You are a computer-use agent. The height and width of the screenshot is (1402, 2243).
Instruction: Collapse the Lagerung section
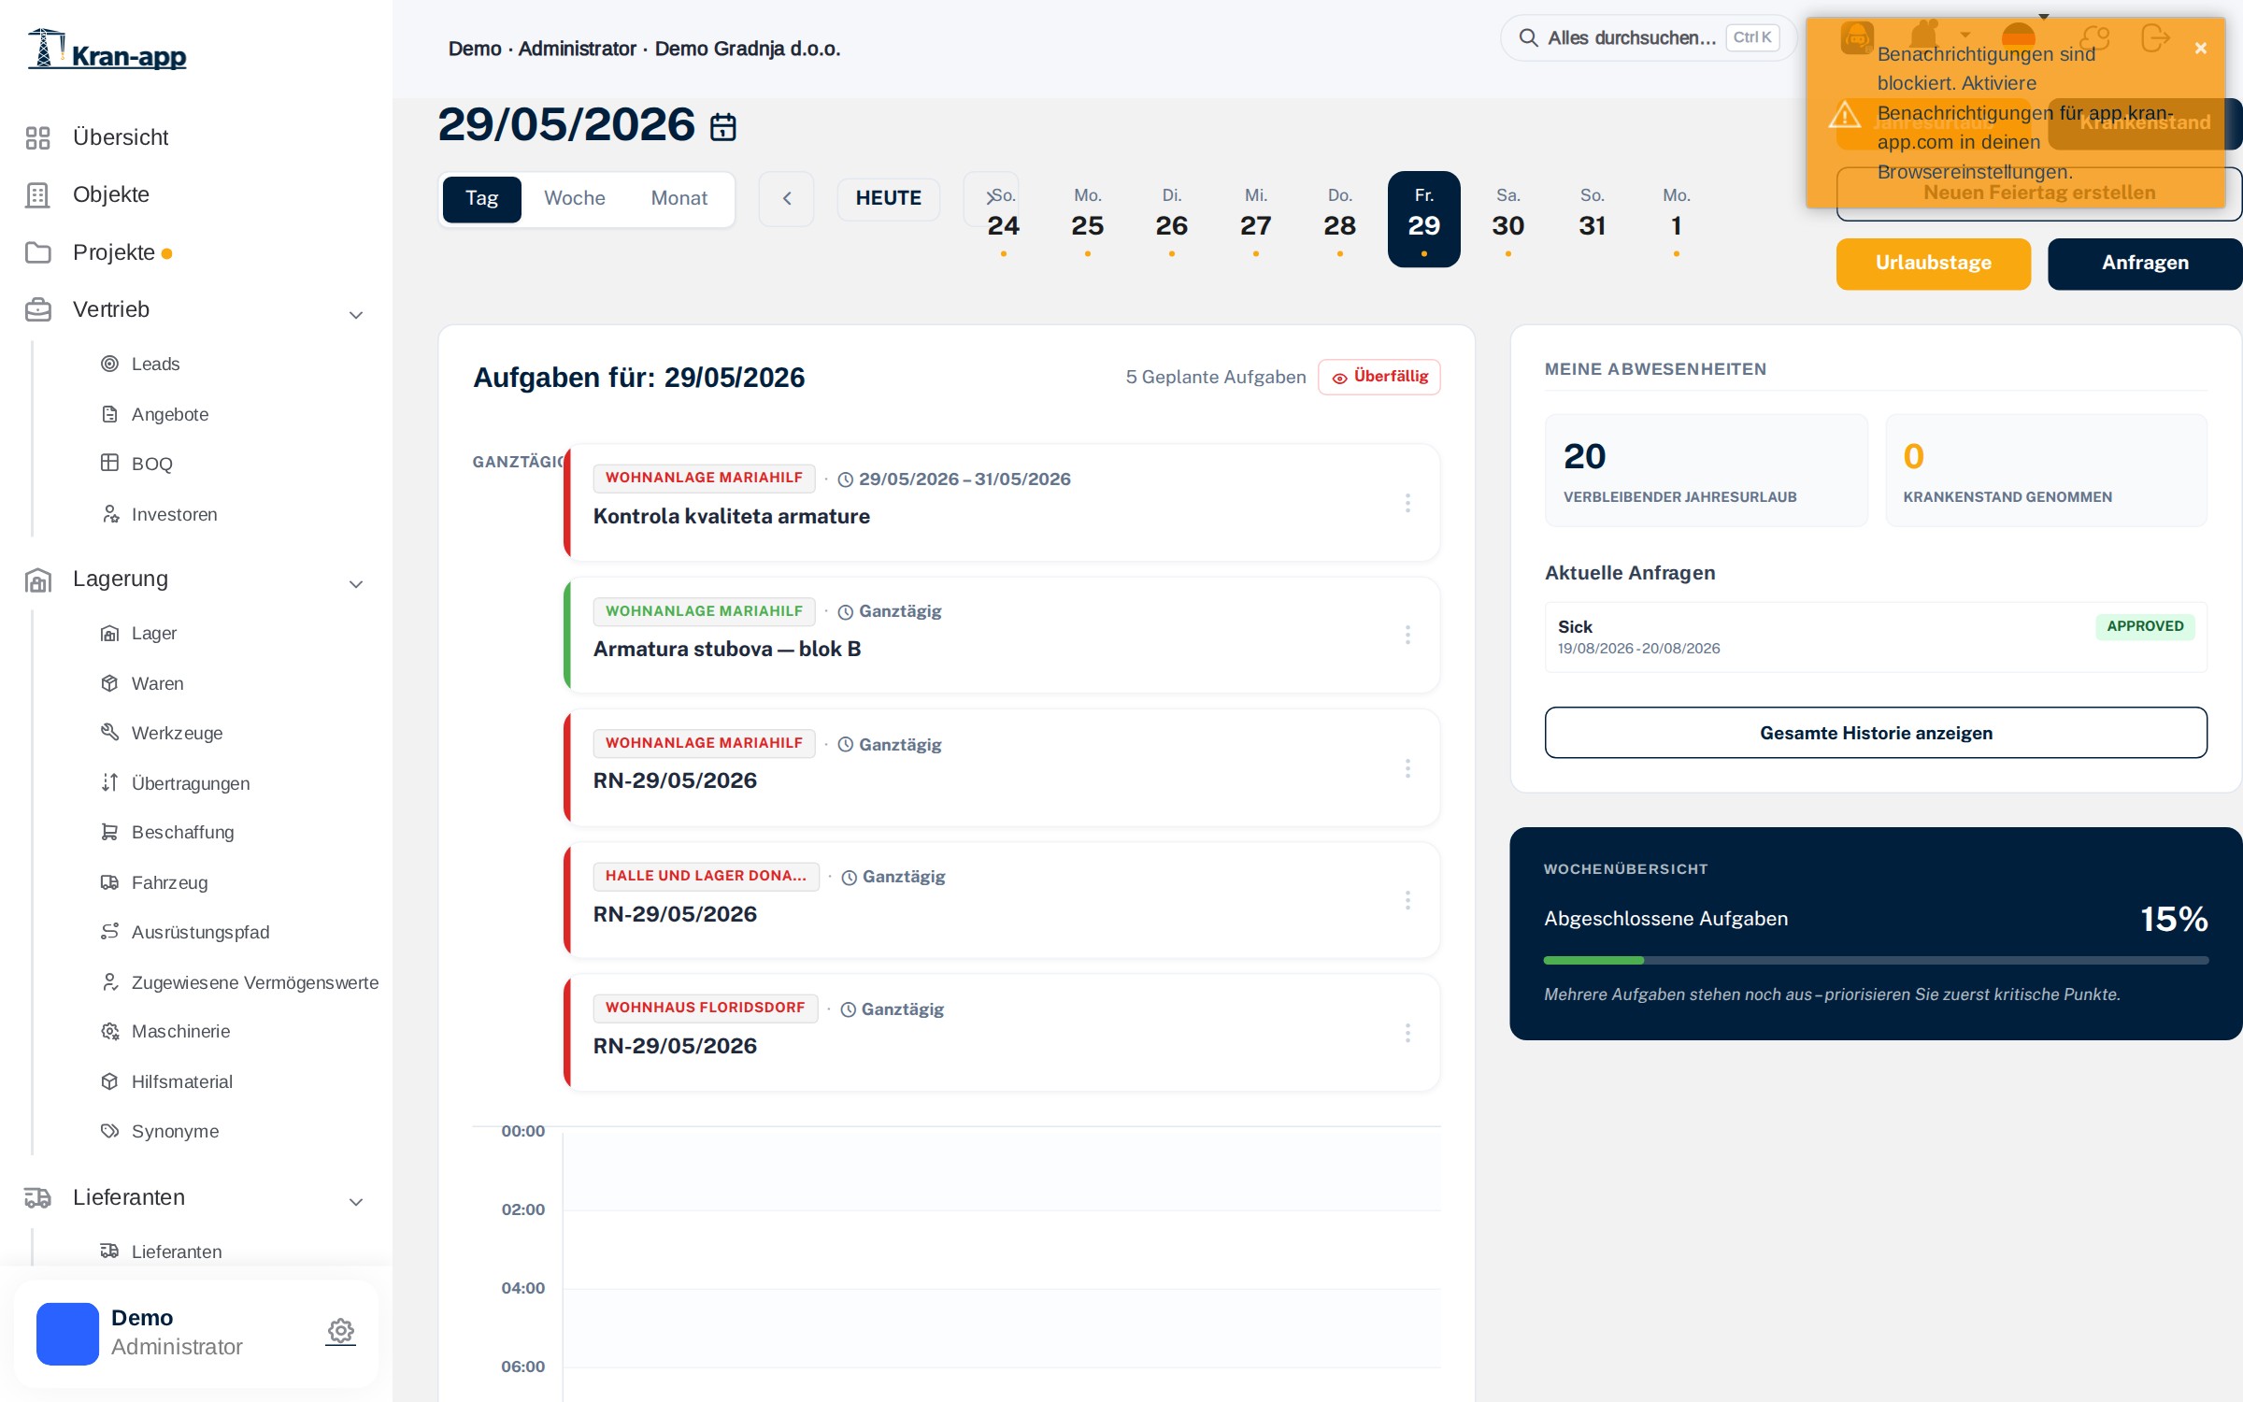tap(356, 584)
